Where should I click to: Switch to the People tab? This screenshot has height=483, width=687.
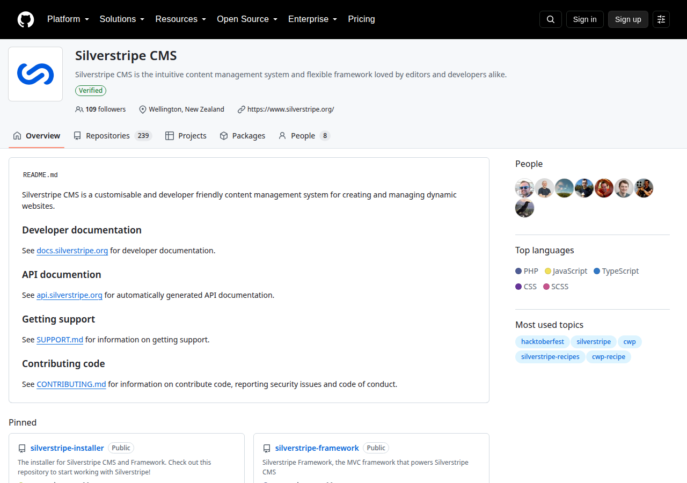[304, 136]
